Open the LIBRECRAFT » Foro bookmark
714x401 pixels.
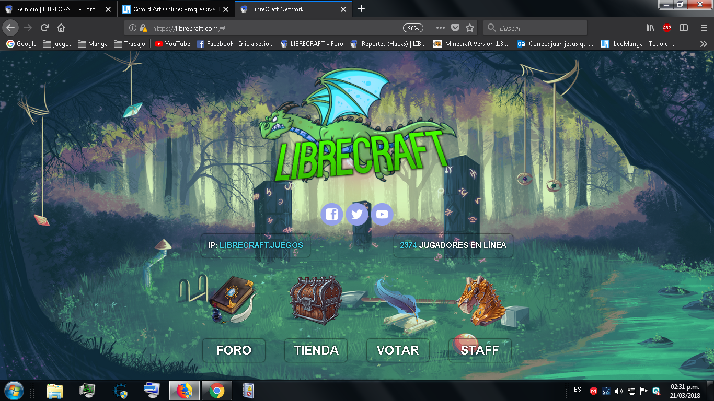(x=312, y=44)
